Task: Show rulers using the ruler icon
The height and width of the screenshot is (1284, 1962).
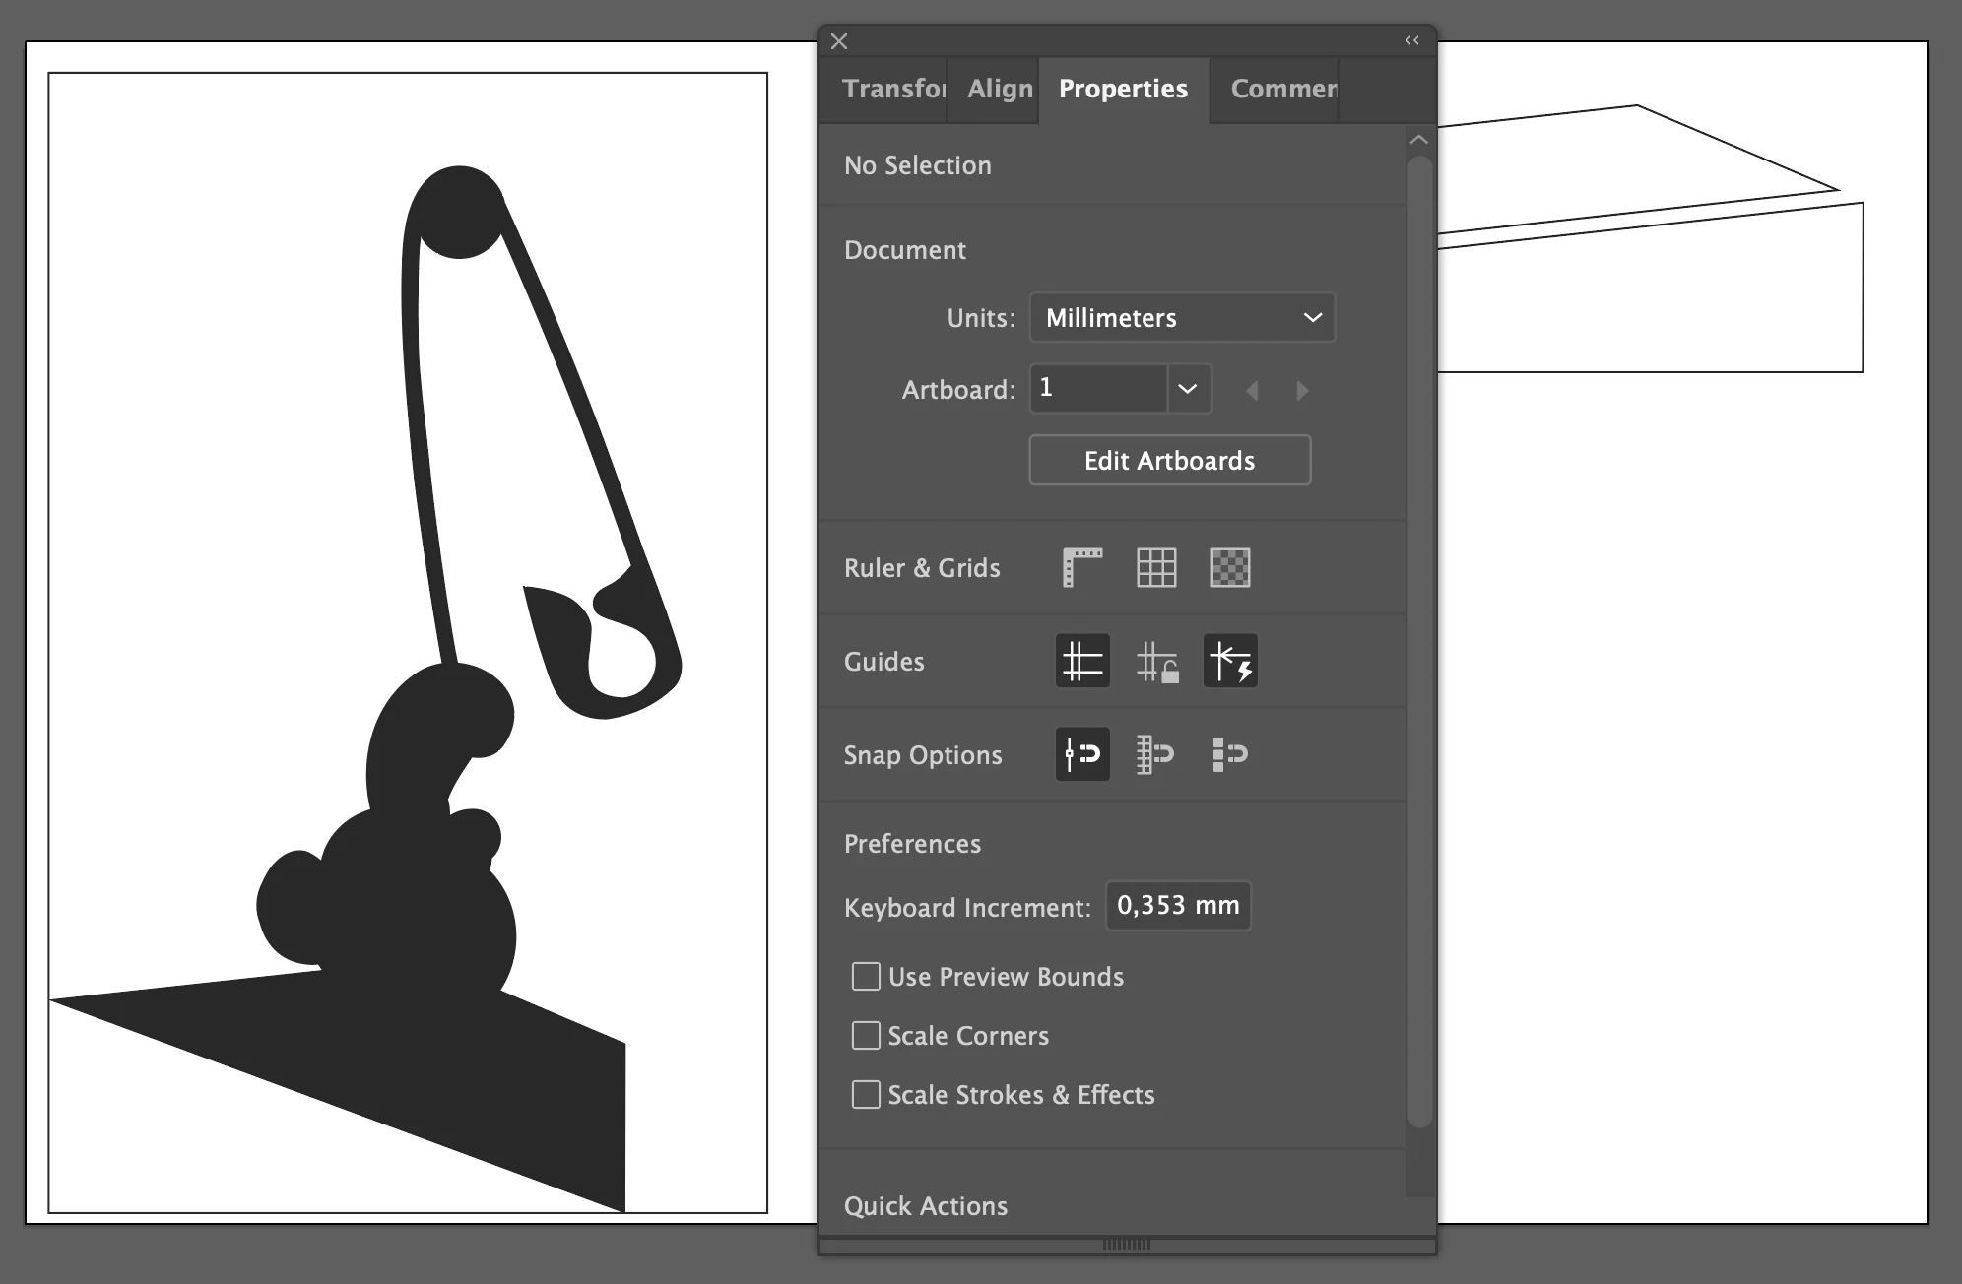Action: (x=1082, y=568)
